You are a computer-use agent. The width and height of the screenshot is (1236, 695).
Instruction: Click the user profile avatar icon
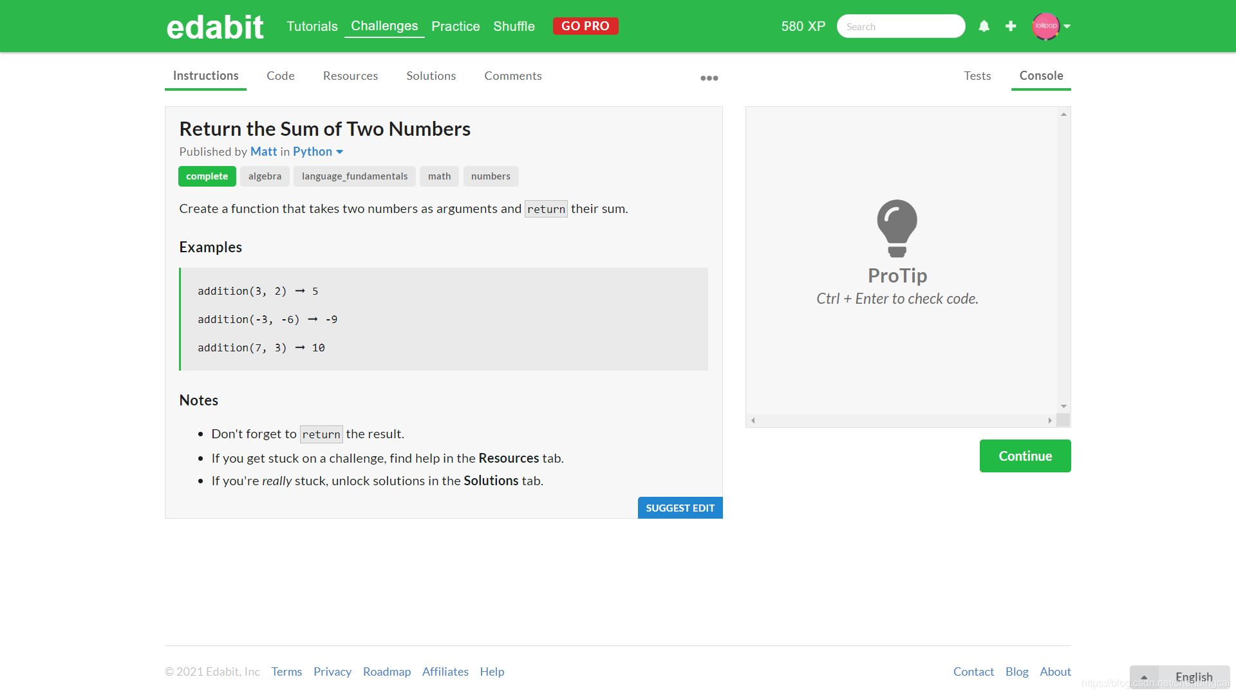point(1046,26)
